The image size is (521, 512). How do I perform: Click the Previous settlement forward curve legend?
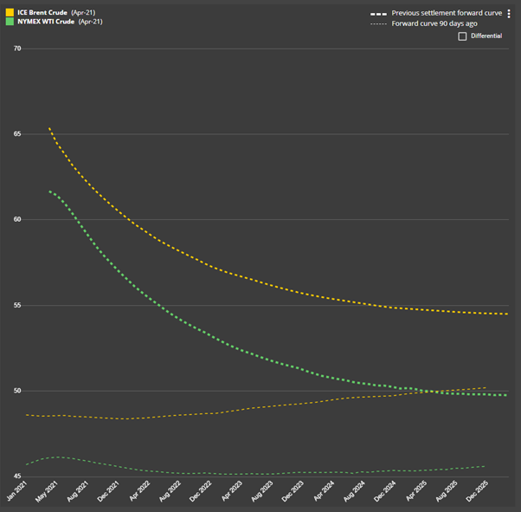pos(447,13)
